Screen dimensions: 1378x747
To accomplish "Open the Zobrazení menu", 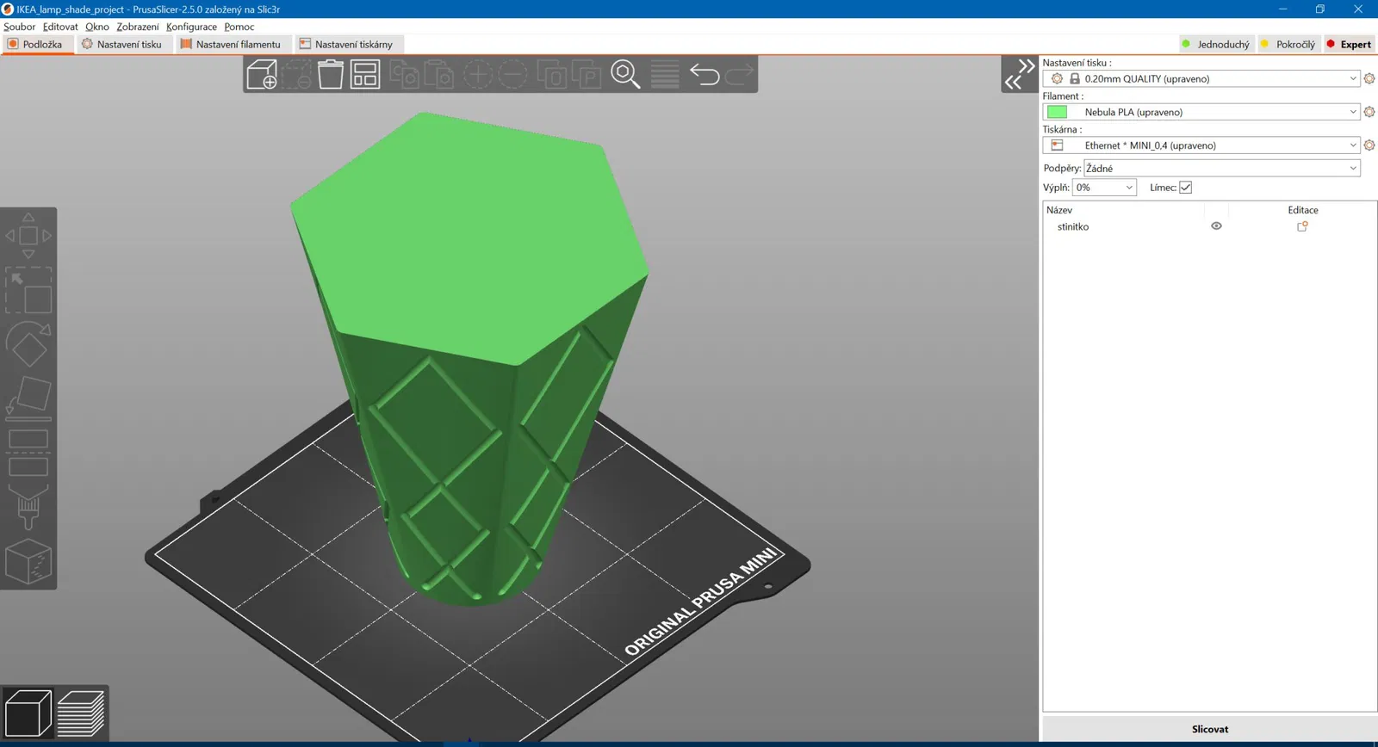I will tap(138, 27).
